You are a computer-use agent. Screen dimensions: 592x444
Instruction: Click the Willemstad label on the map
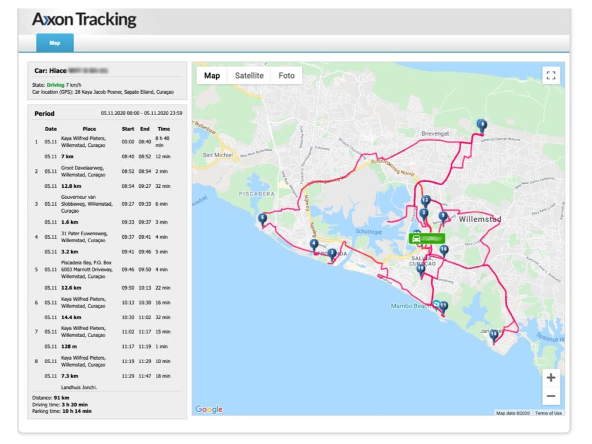click(x=480, y=219)
